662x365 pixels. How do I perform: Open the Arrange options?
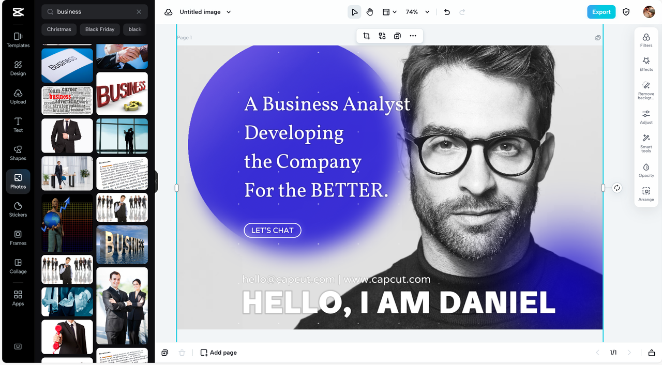(646, 194)
